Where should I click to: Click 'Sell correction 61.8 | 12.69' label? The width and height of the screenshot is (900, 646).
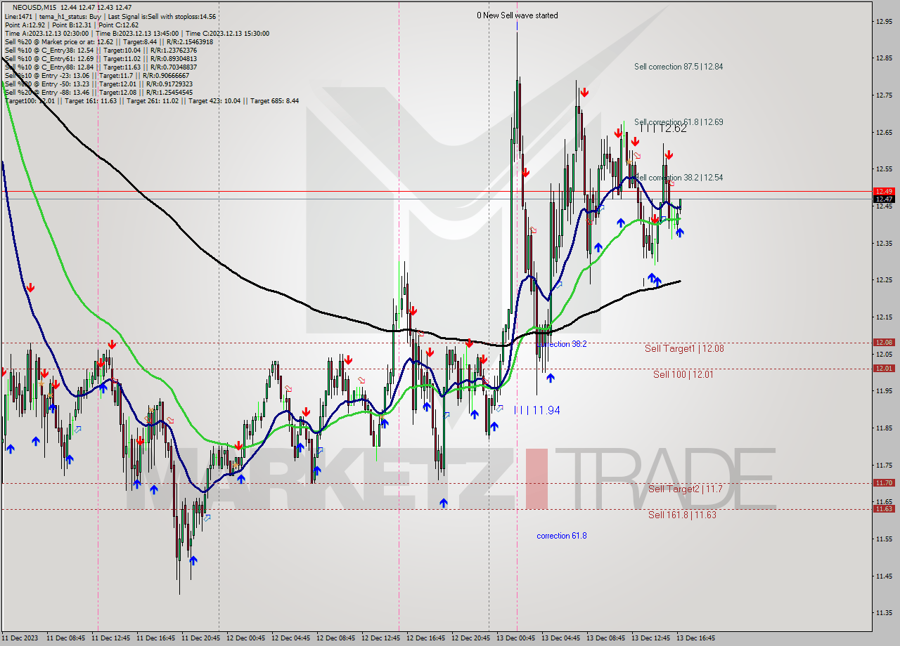[679, 121]
